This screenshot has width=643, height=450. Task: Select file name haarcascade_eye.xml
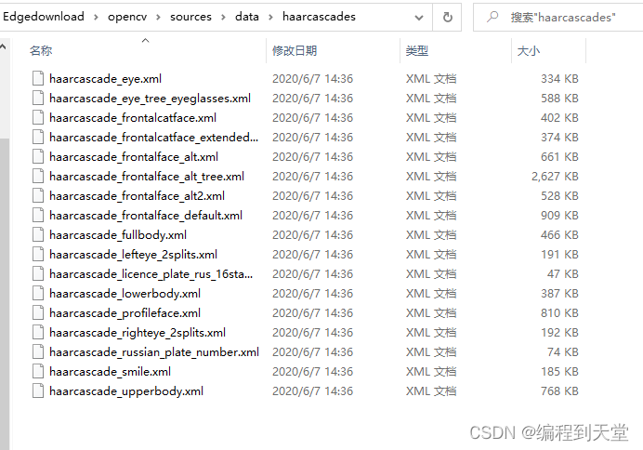tap(105, 79)
